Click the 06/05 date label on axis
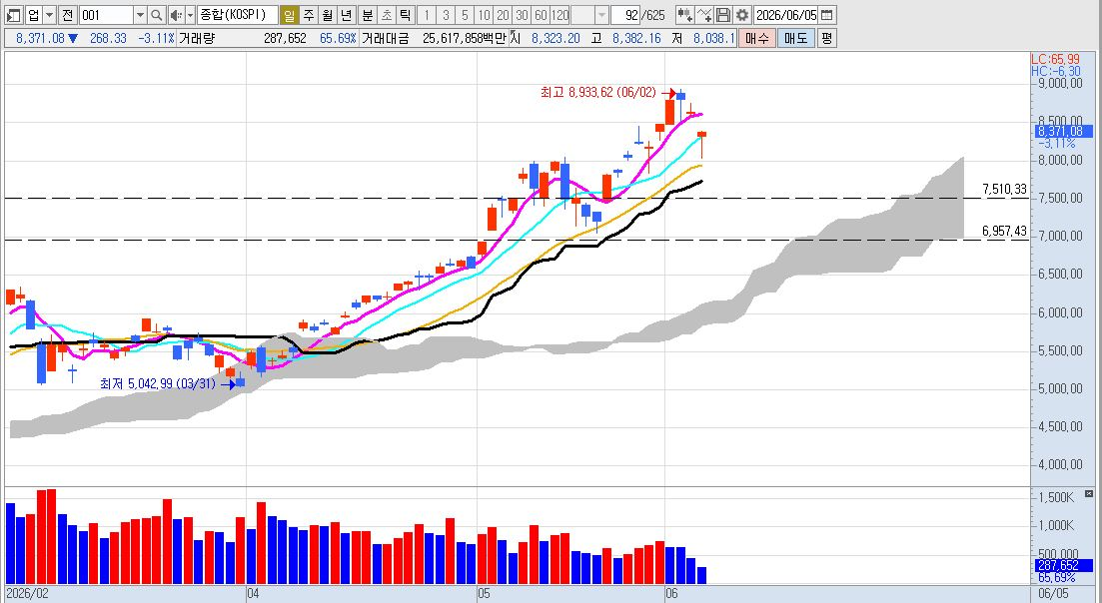 [x=1053, y=594]
